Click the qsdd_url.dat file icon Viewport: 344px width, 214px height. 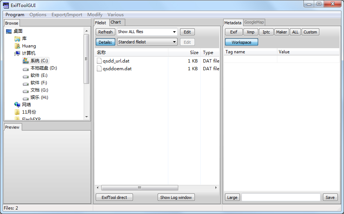(99, 61)
